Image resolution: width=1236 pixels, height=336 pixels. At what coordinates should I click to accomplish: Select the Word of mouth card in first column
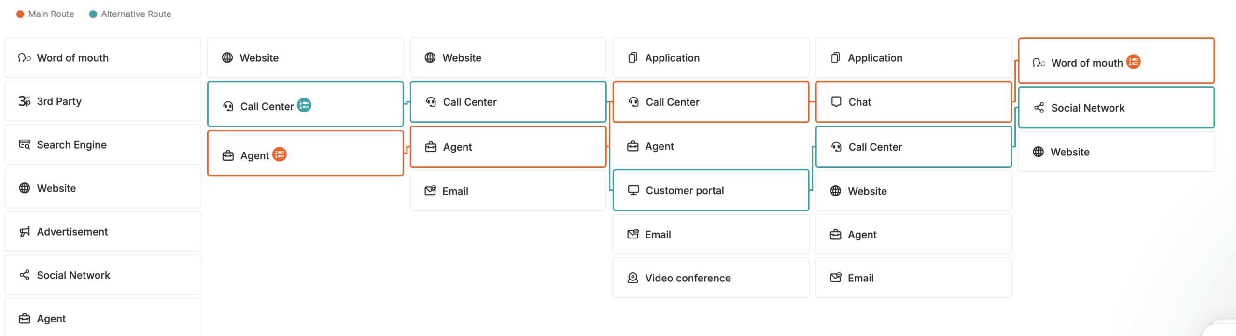click(103, 58)
